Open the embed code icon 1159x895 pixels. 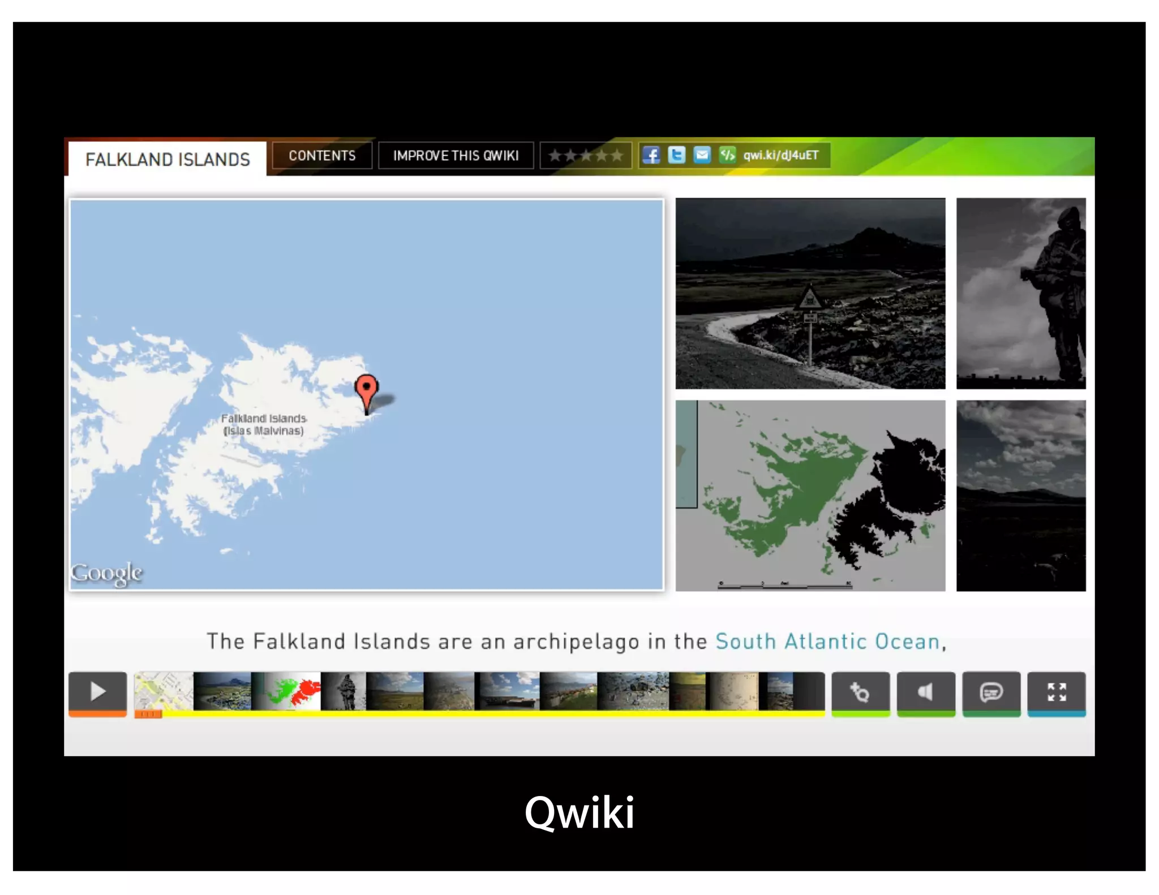tap(727, 155)
